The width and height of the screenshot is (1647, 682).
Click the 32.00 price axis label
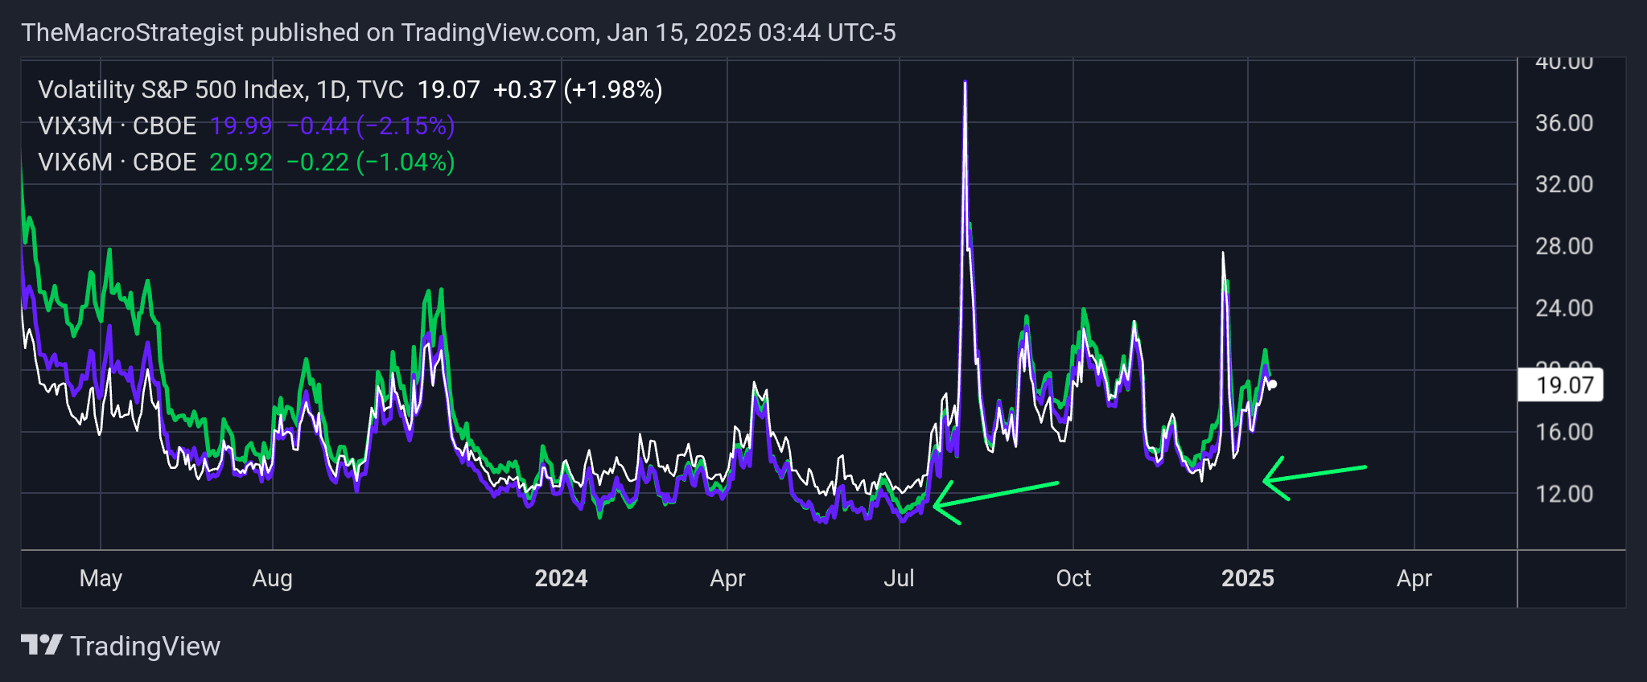(1564, 184)
